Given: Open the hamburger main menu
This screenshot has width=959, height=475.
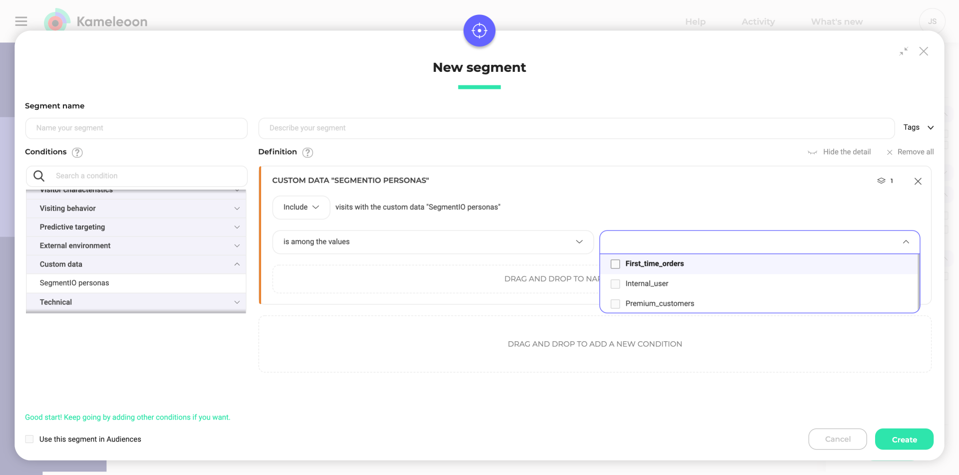Looking at the screenshot, I should (x=21, y=21).
